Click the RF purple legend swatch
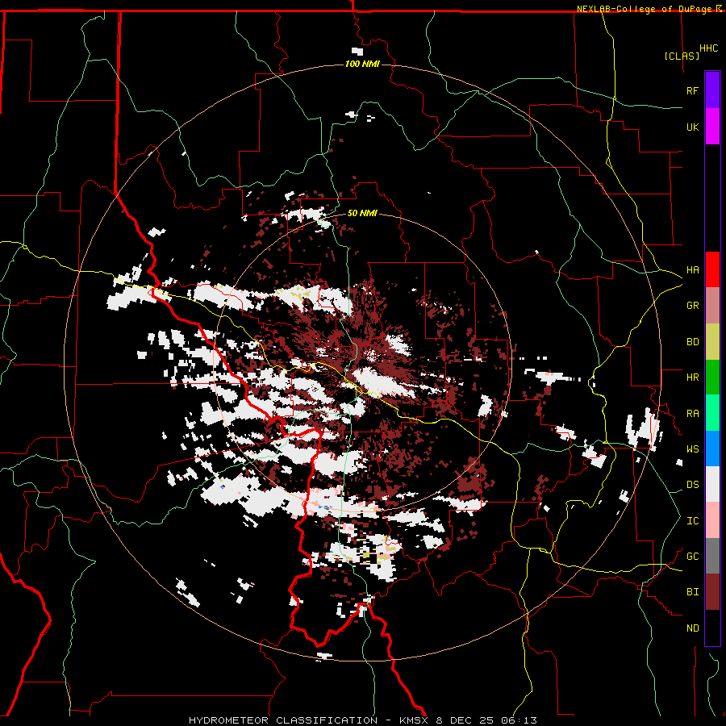 point(712,90)
